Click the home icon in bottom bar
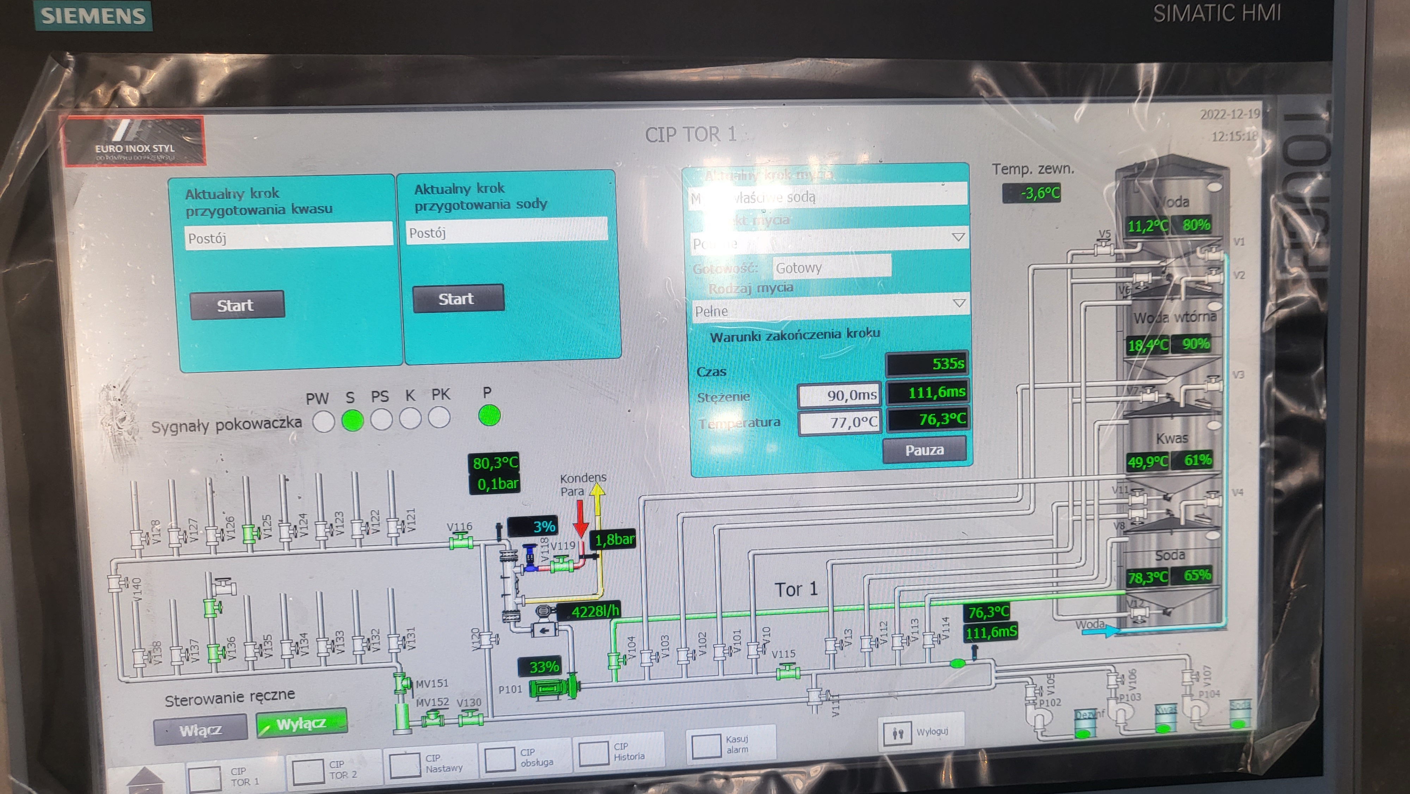The width and height of the screenshot is (1410, 794). point(145,780)
